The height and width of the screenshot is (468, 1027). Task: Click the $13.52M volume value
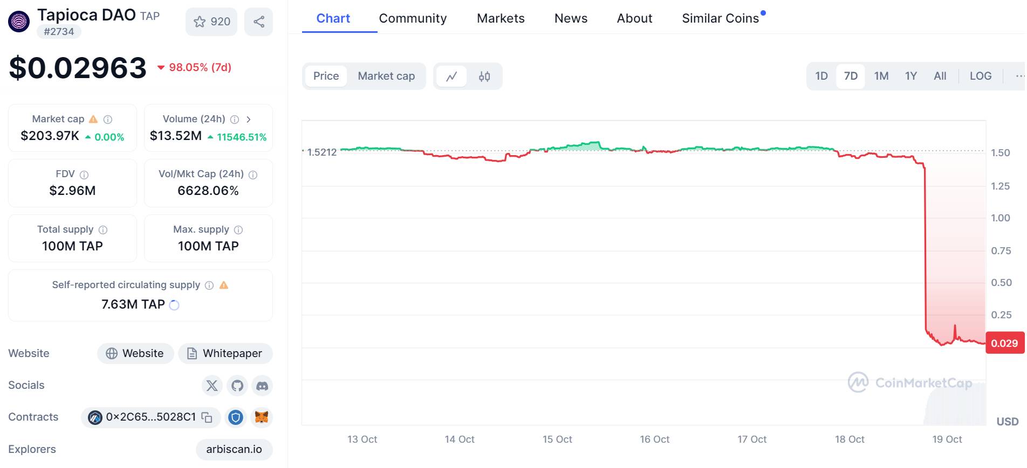(176, 136)
